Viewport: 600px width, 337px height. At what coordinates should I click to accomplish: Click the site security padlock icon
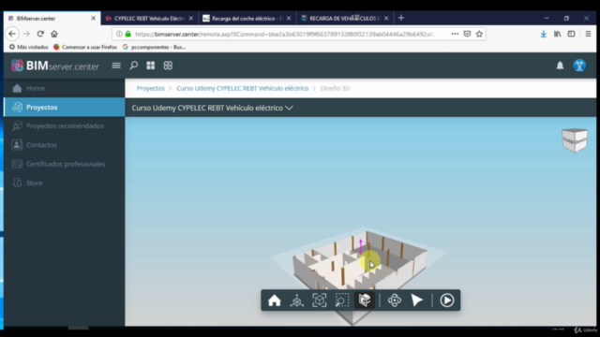pyautogui.click(x=128, y=34)
